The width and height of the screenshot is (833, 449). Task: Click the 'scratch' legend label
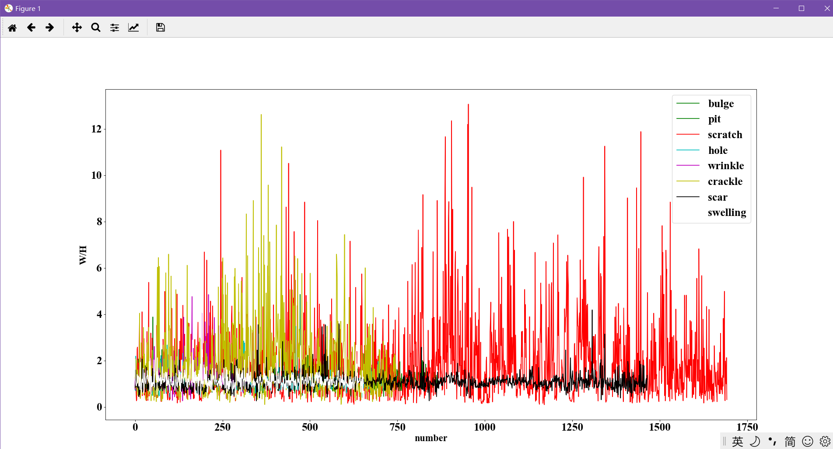click(x=725, y=135)
